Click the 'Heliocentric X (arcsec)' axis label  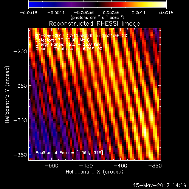click(x=94, y=172)
